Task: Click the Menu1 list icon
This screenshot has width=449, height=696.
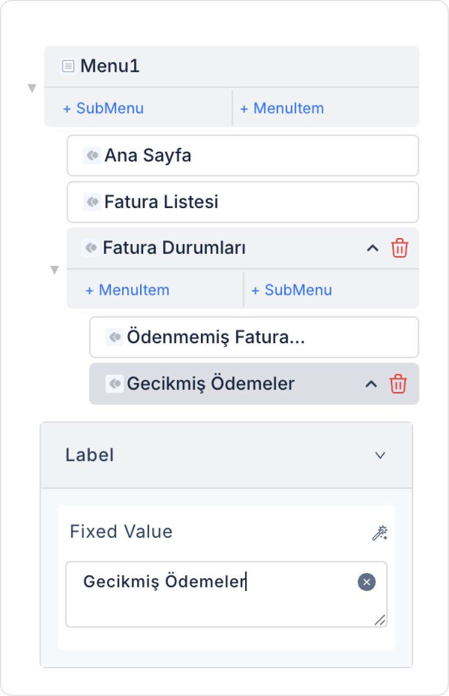Action: click(x=68, y=66)
